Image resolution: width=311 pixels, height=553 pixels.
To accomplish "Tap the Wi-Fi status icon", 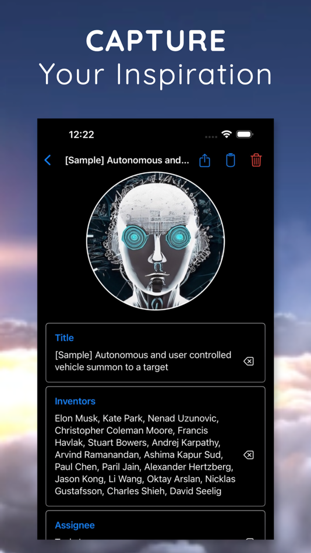I will [227, 134].
